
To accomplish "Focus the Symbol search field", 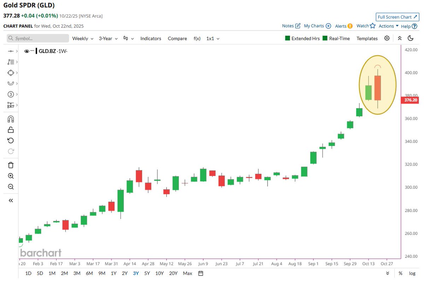I will click(x=38, y=38).
